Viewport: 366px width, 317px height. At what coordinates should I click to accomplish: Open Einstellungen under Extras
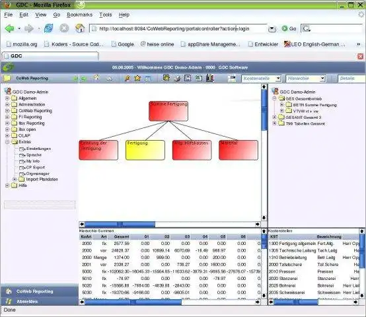pyautogui.click(x=38, y=149)
